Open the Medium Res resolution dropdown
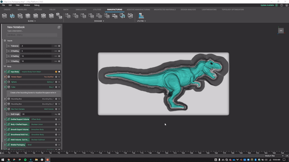This screenshot has width=289, height=162. [274, 156]
